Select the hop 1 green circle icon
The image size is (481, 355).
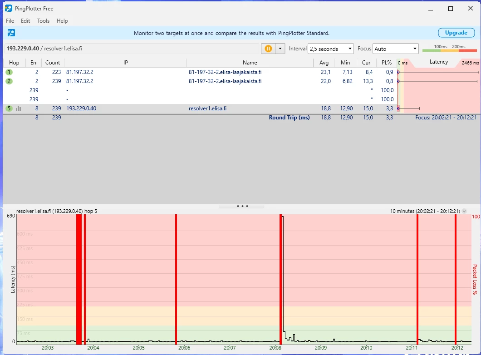point(9,72)
